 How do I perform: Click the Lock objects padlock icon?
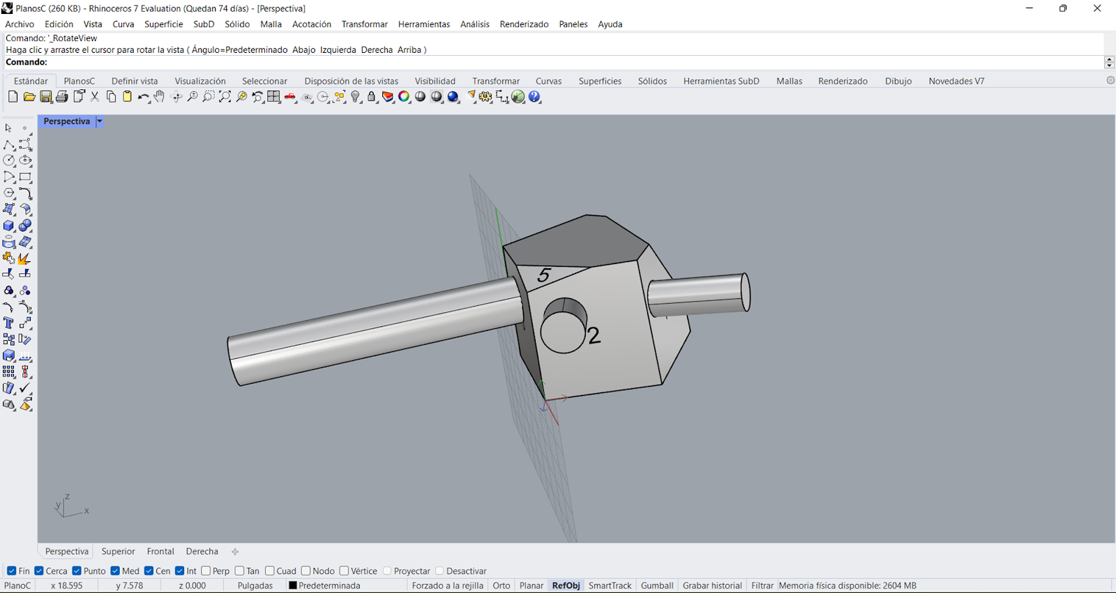tap(372, 97)
